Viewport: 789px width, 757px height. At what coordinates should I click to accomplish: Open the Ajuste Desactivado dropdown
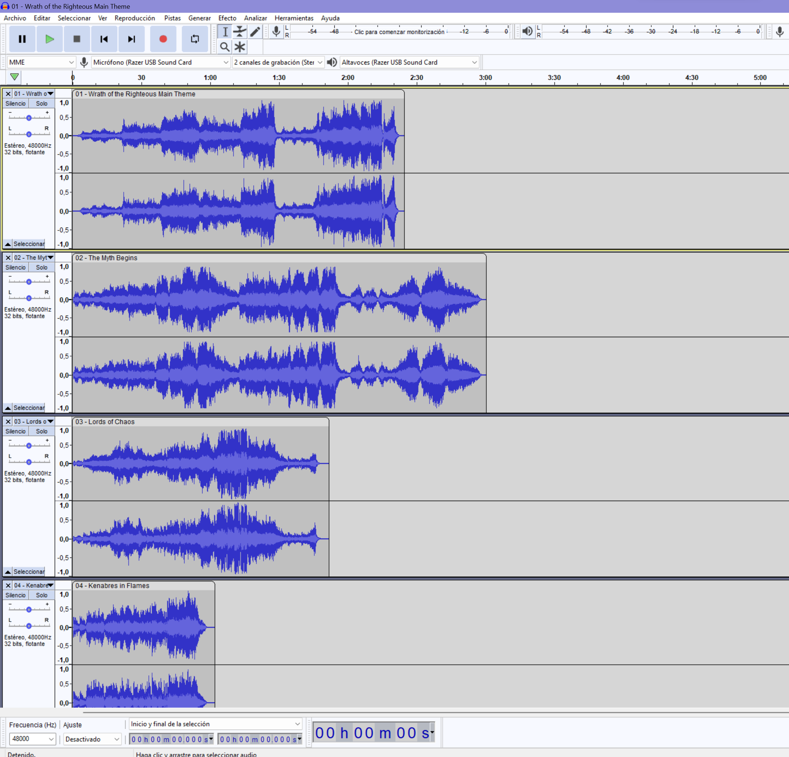tap(92, 739)
